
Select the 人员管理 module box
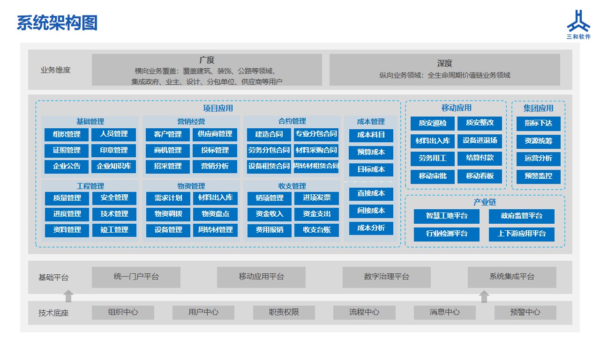[x=114, y=134]
